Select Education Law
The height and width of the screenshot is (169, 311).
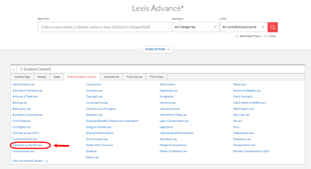94,115
